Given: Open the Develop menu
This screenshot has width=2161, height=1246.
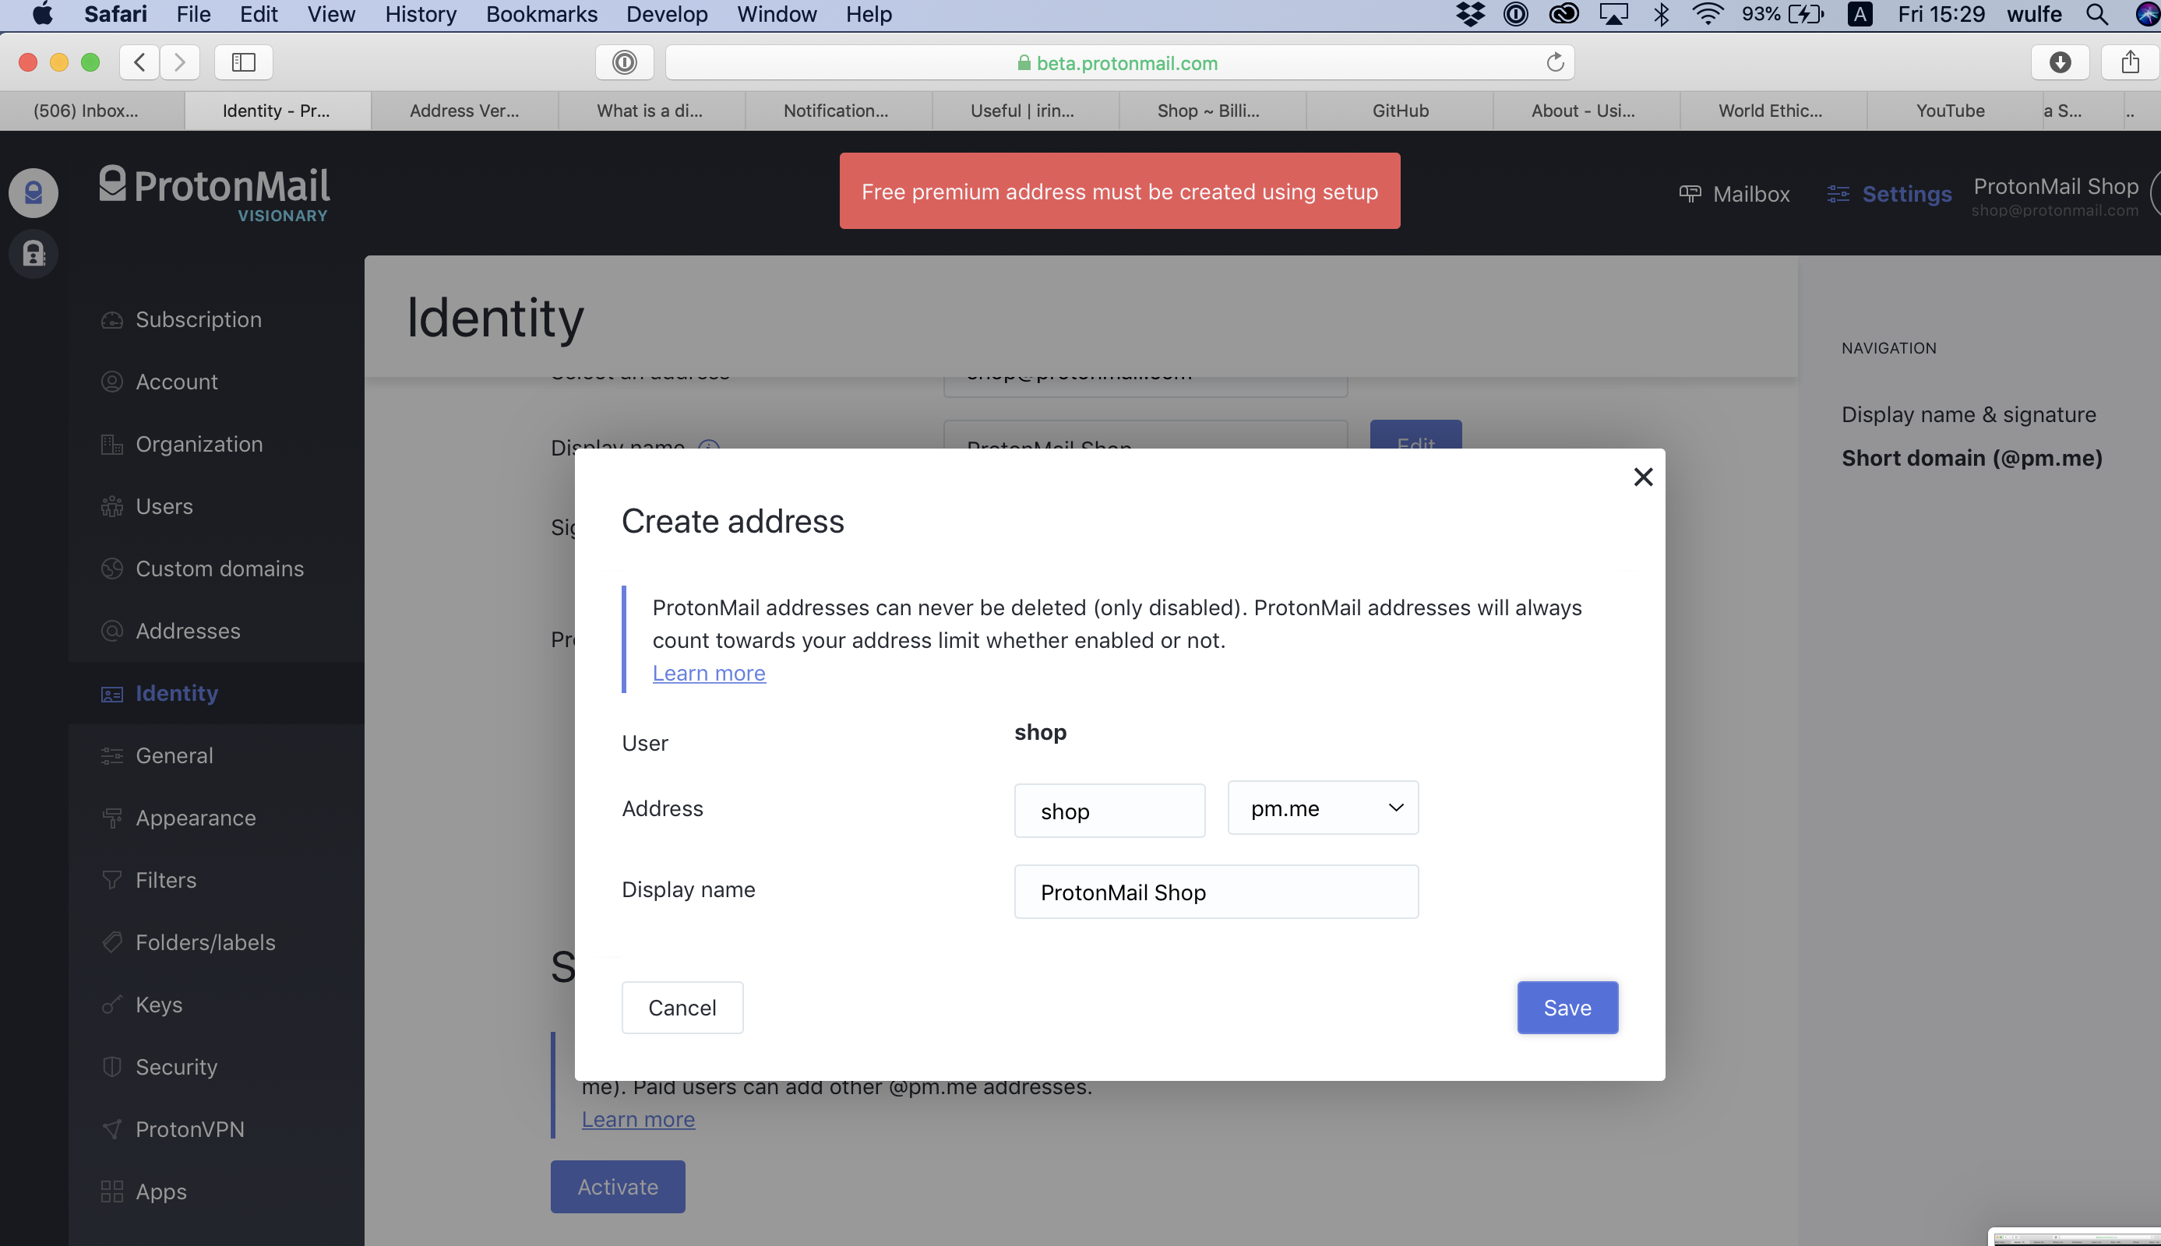Looking at the screenshot, I should coord(667,14).
